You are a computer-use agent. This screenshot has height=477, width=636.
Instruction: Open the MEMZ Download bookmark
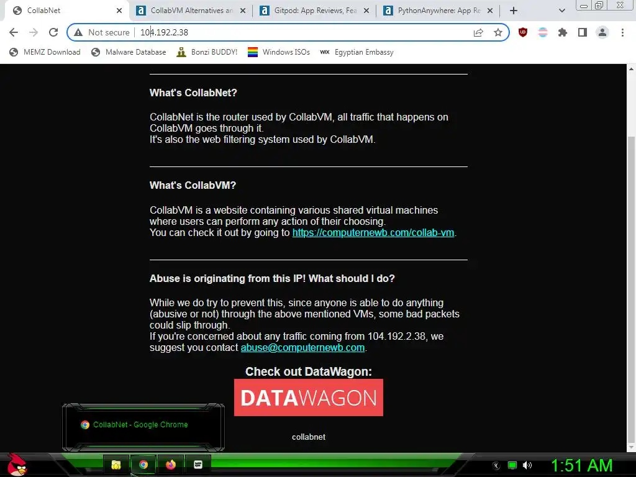coord(45,52)
